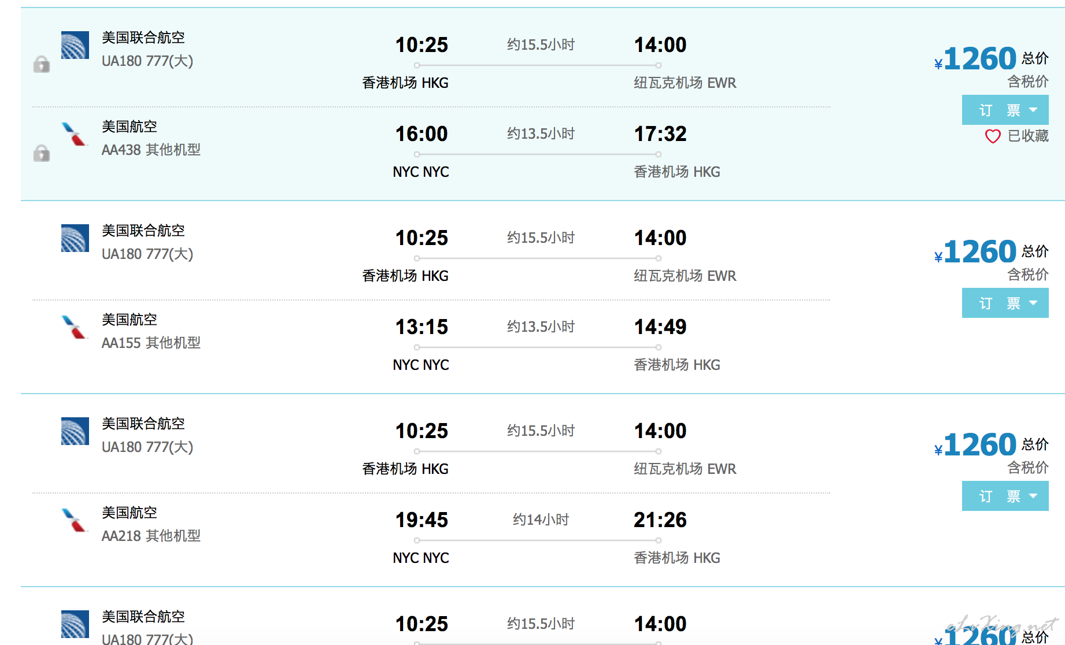Expand the 订票 dropdown for the AA438 itinerary
Image resolution: width=1065 pixels, height=645 pixels.
(1005, 110)
